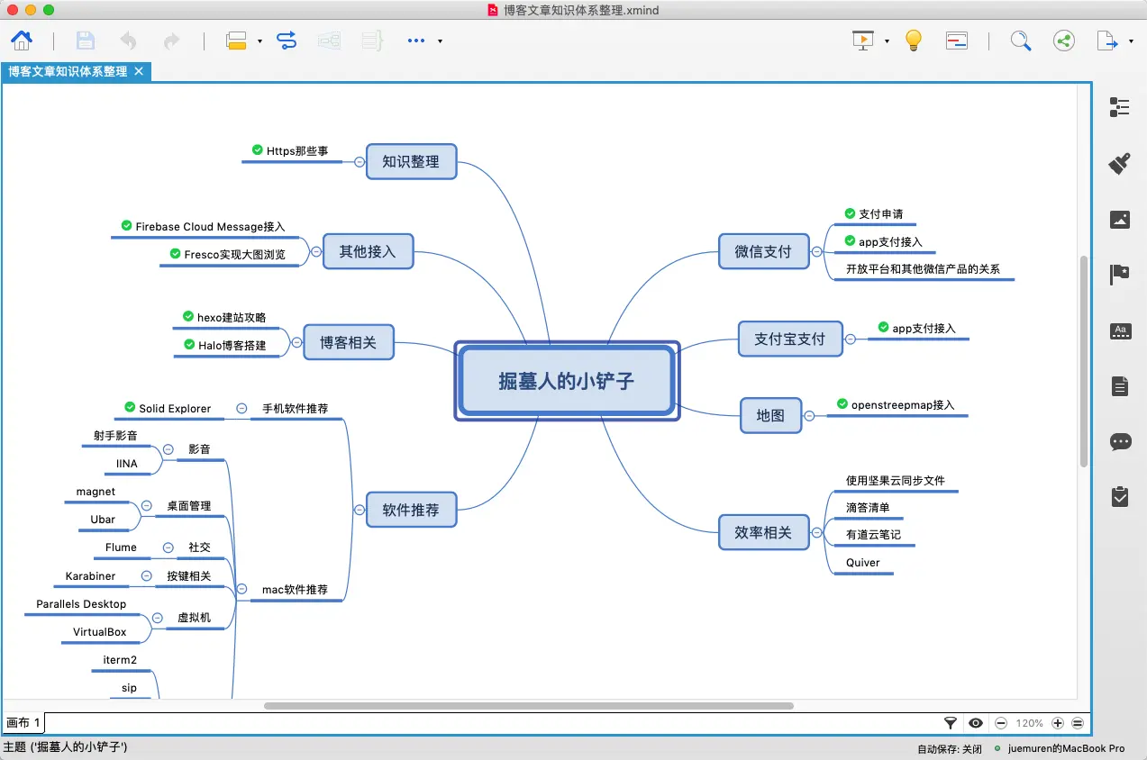Open the Format brush panel
Viewport: 1147px width, 760px height.
point(1120,163)
